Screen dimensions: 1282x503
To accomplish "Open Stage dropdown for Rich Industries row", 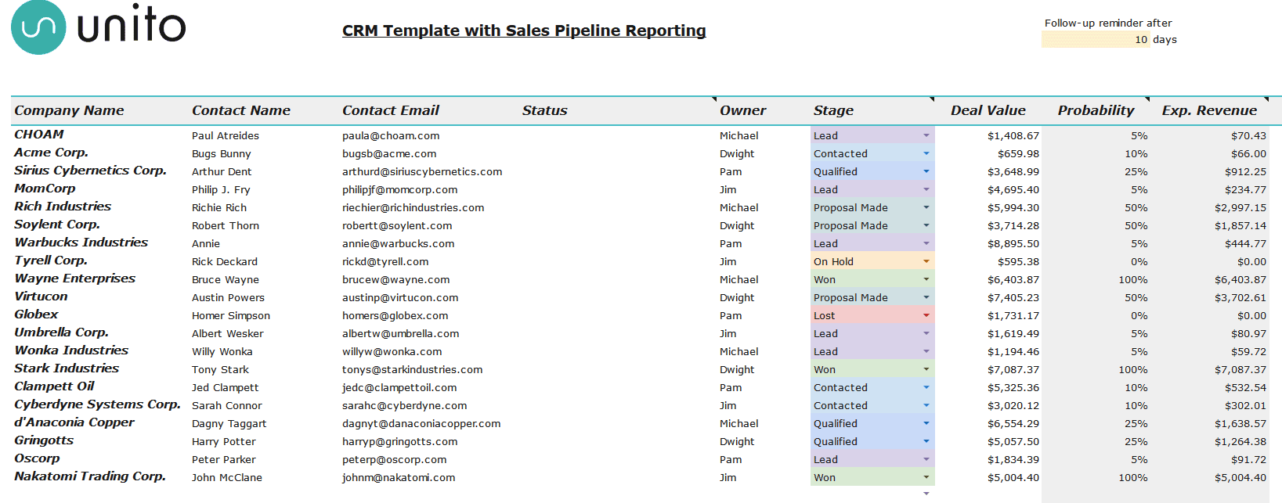I will (x=926, y=207).
